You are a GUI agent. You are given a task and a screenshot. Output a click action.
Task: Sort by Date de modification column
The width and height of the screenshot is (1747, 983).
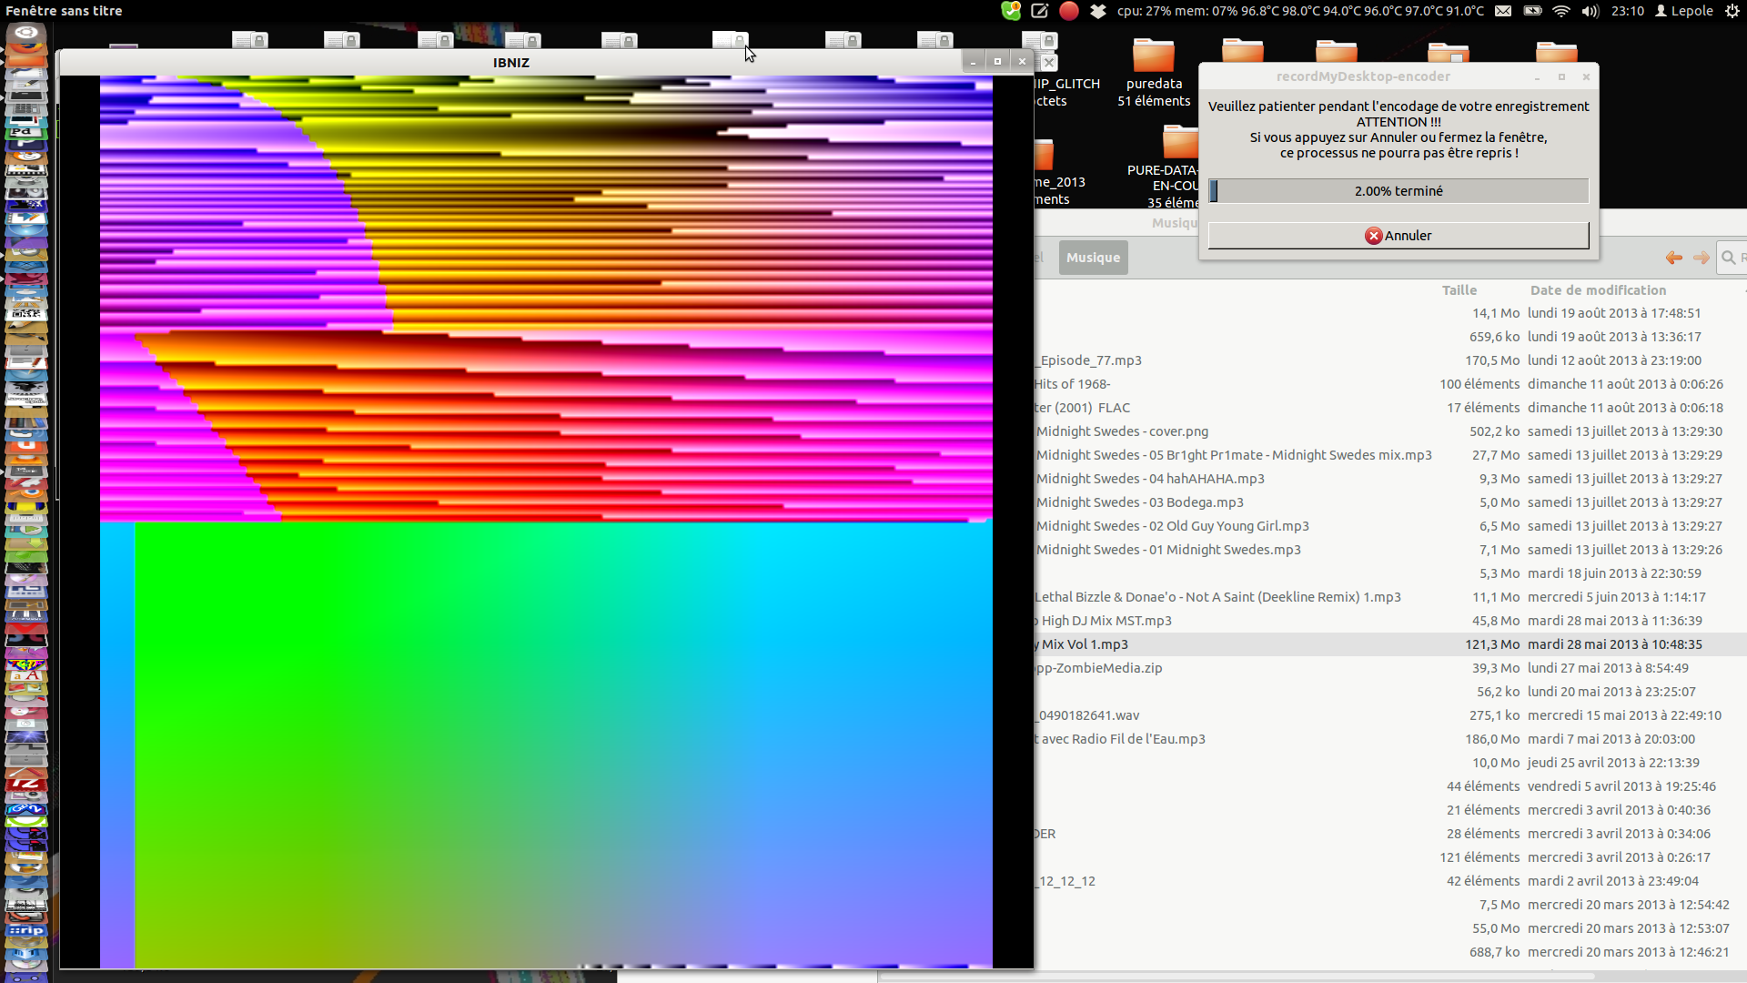tap(1598, 290)
